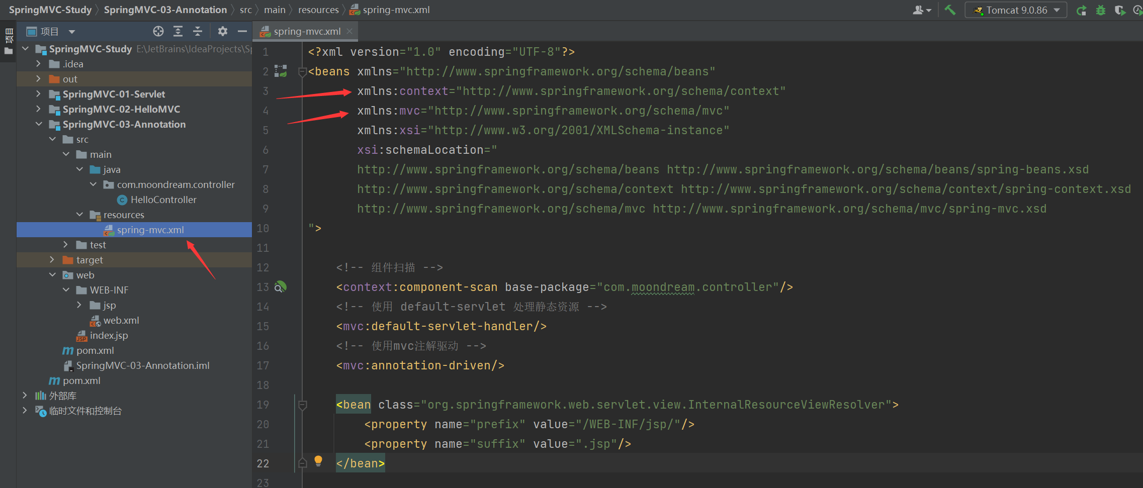The image size is (1143, 488).
Task: Click the Run with Coverage shield icon
Action: pos(1120,10)
